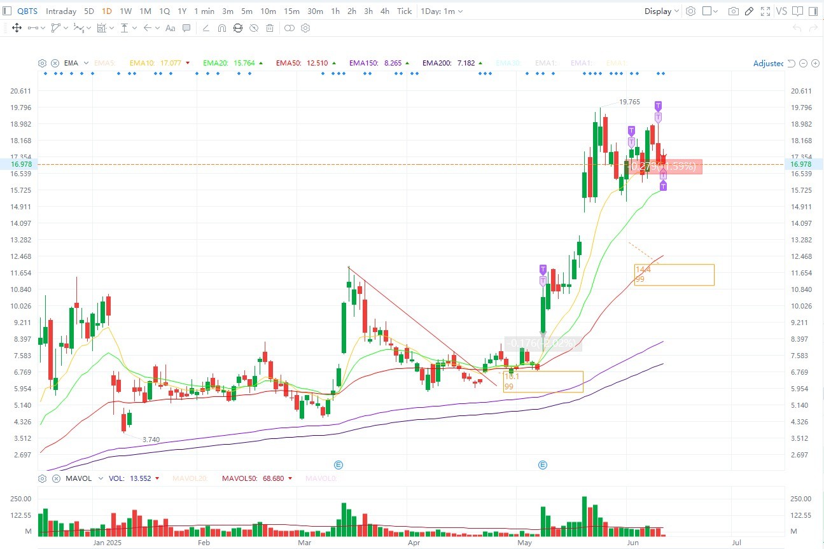Switch to 5D timeframe
This screenshot has height=549, width=824.
[89, 11]
